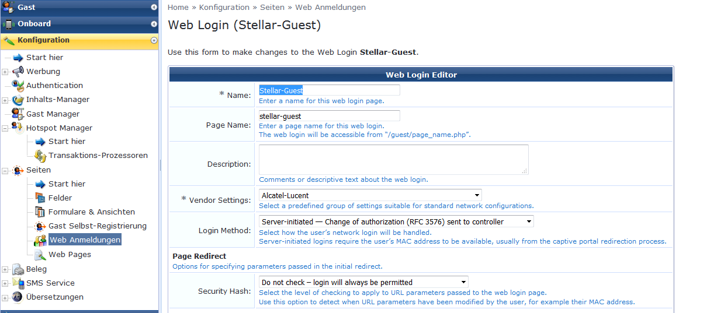Open the Vendor Settings dropdown
This screenshot has width=714, height=313.
click(x=370, y=195)
